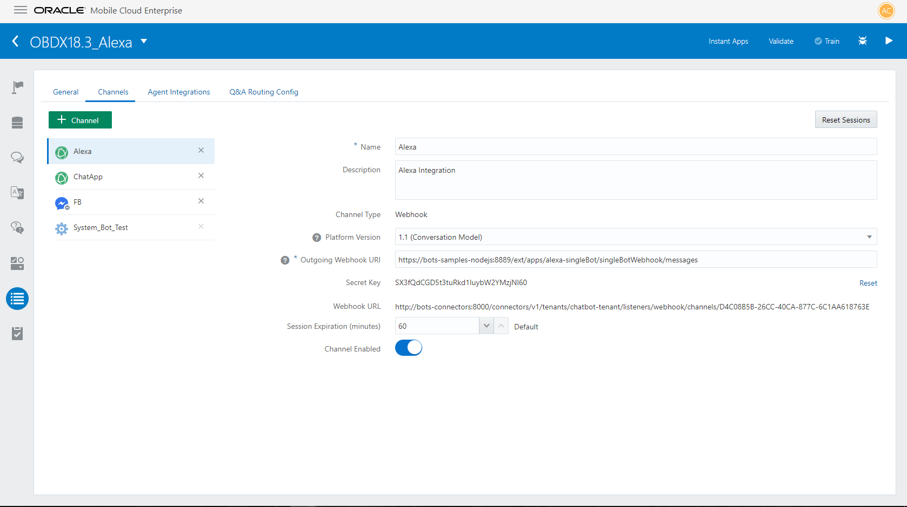
Task: Delete the ChatApp channel
Action: click(201, 175)
